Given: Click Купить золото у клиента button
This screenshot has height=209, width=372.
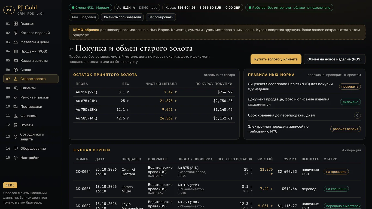Looking at the screenshot, I should [276, 59].
